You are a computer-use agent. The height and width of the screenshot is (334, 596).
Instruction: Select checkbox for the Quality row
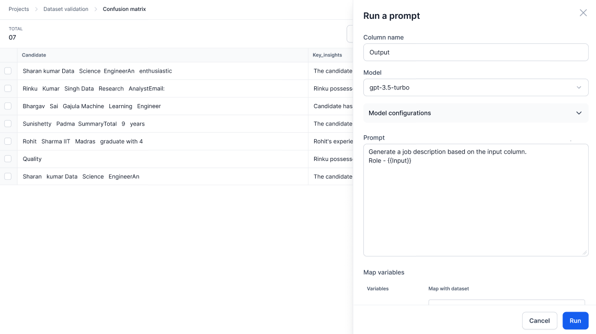tap(8, 159)
